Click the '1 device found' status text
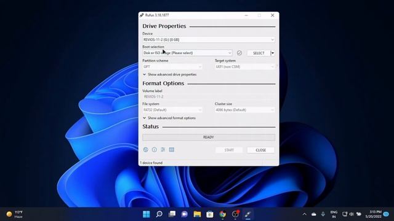The width and height of the screenshot is (394, 221). 151,163
